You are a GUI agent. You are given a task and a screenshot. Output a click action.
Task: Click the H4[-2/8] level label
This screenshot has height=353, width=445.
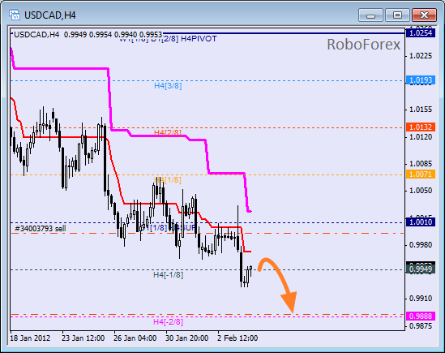[169, 322]
